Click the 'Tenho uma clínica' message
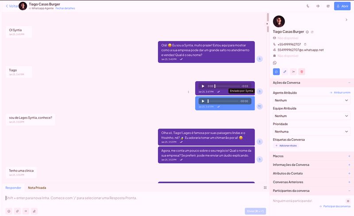 (x=21, y=172)
